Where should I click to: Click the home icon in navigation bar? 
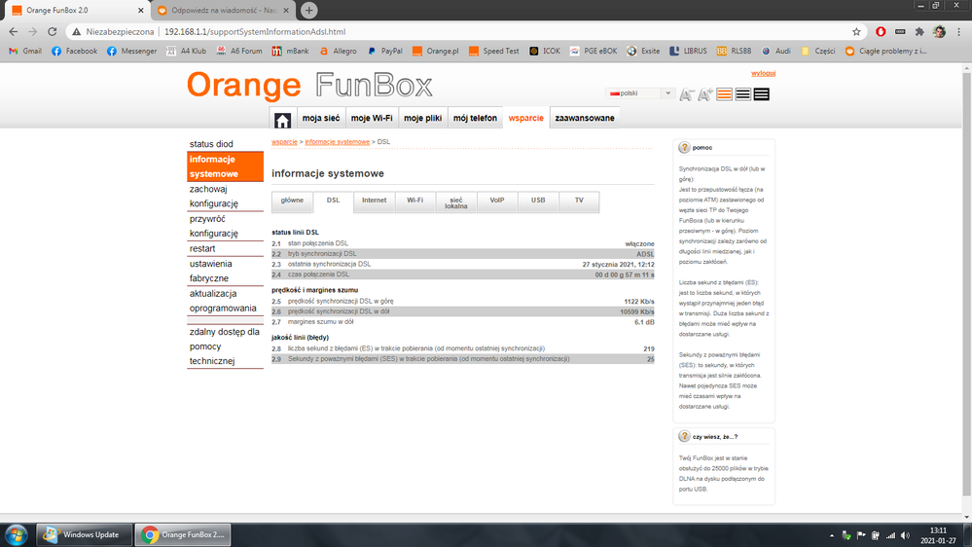(282, 119)
